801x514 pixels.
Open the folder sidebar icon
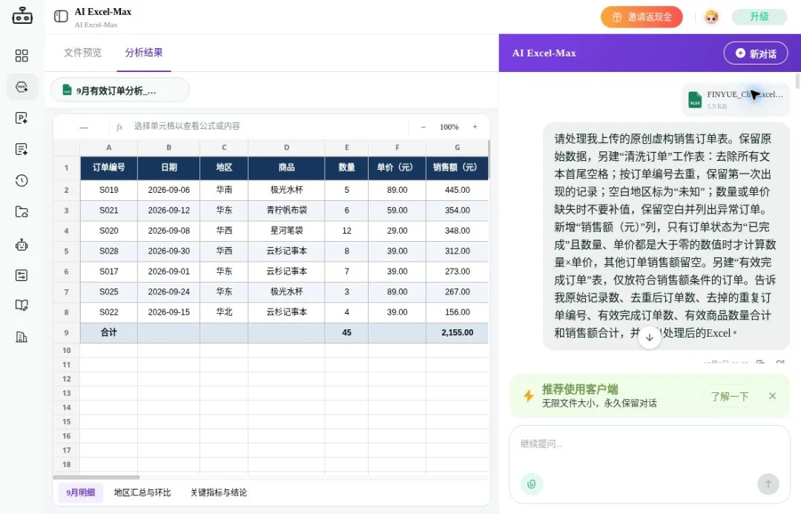coord(22,211)
